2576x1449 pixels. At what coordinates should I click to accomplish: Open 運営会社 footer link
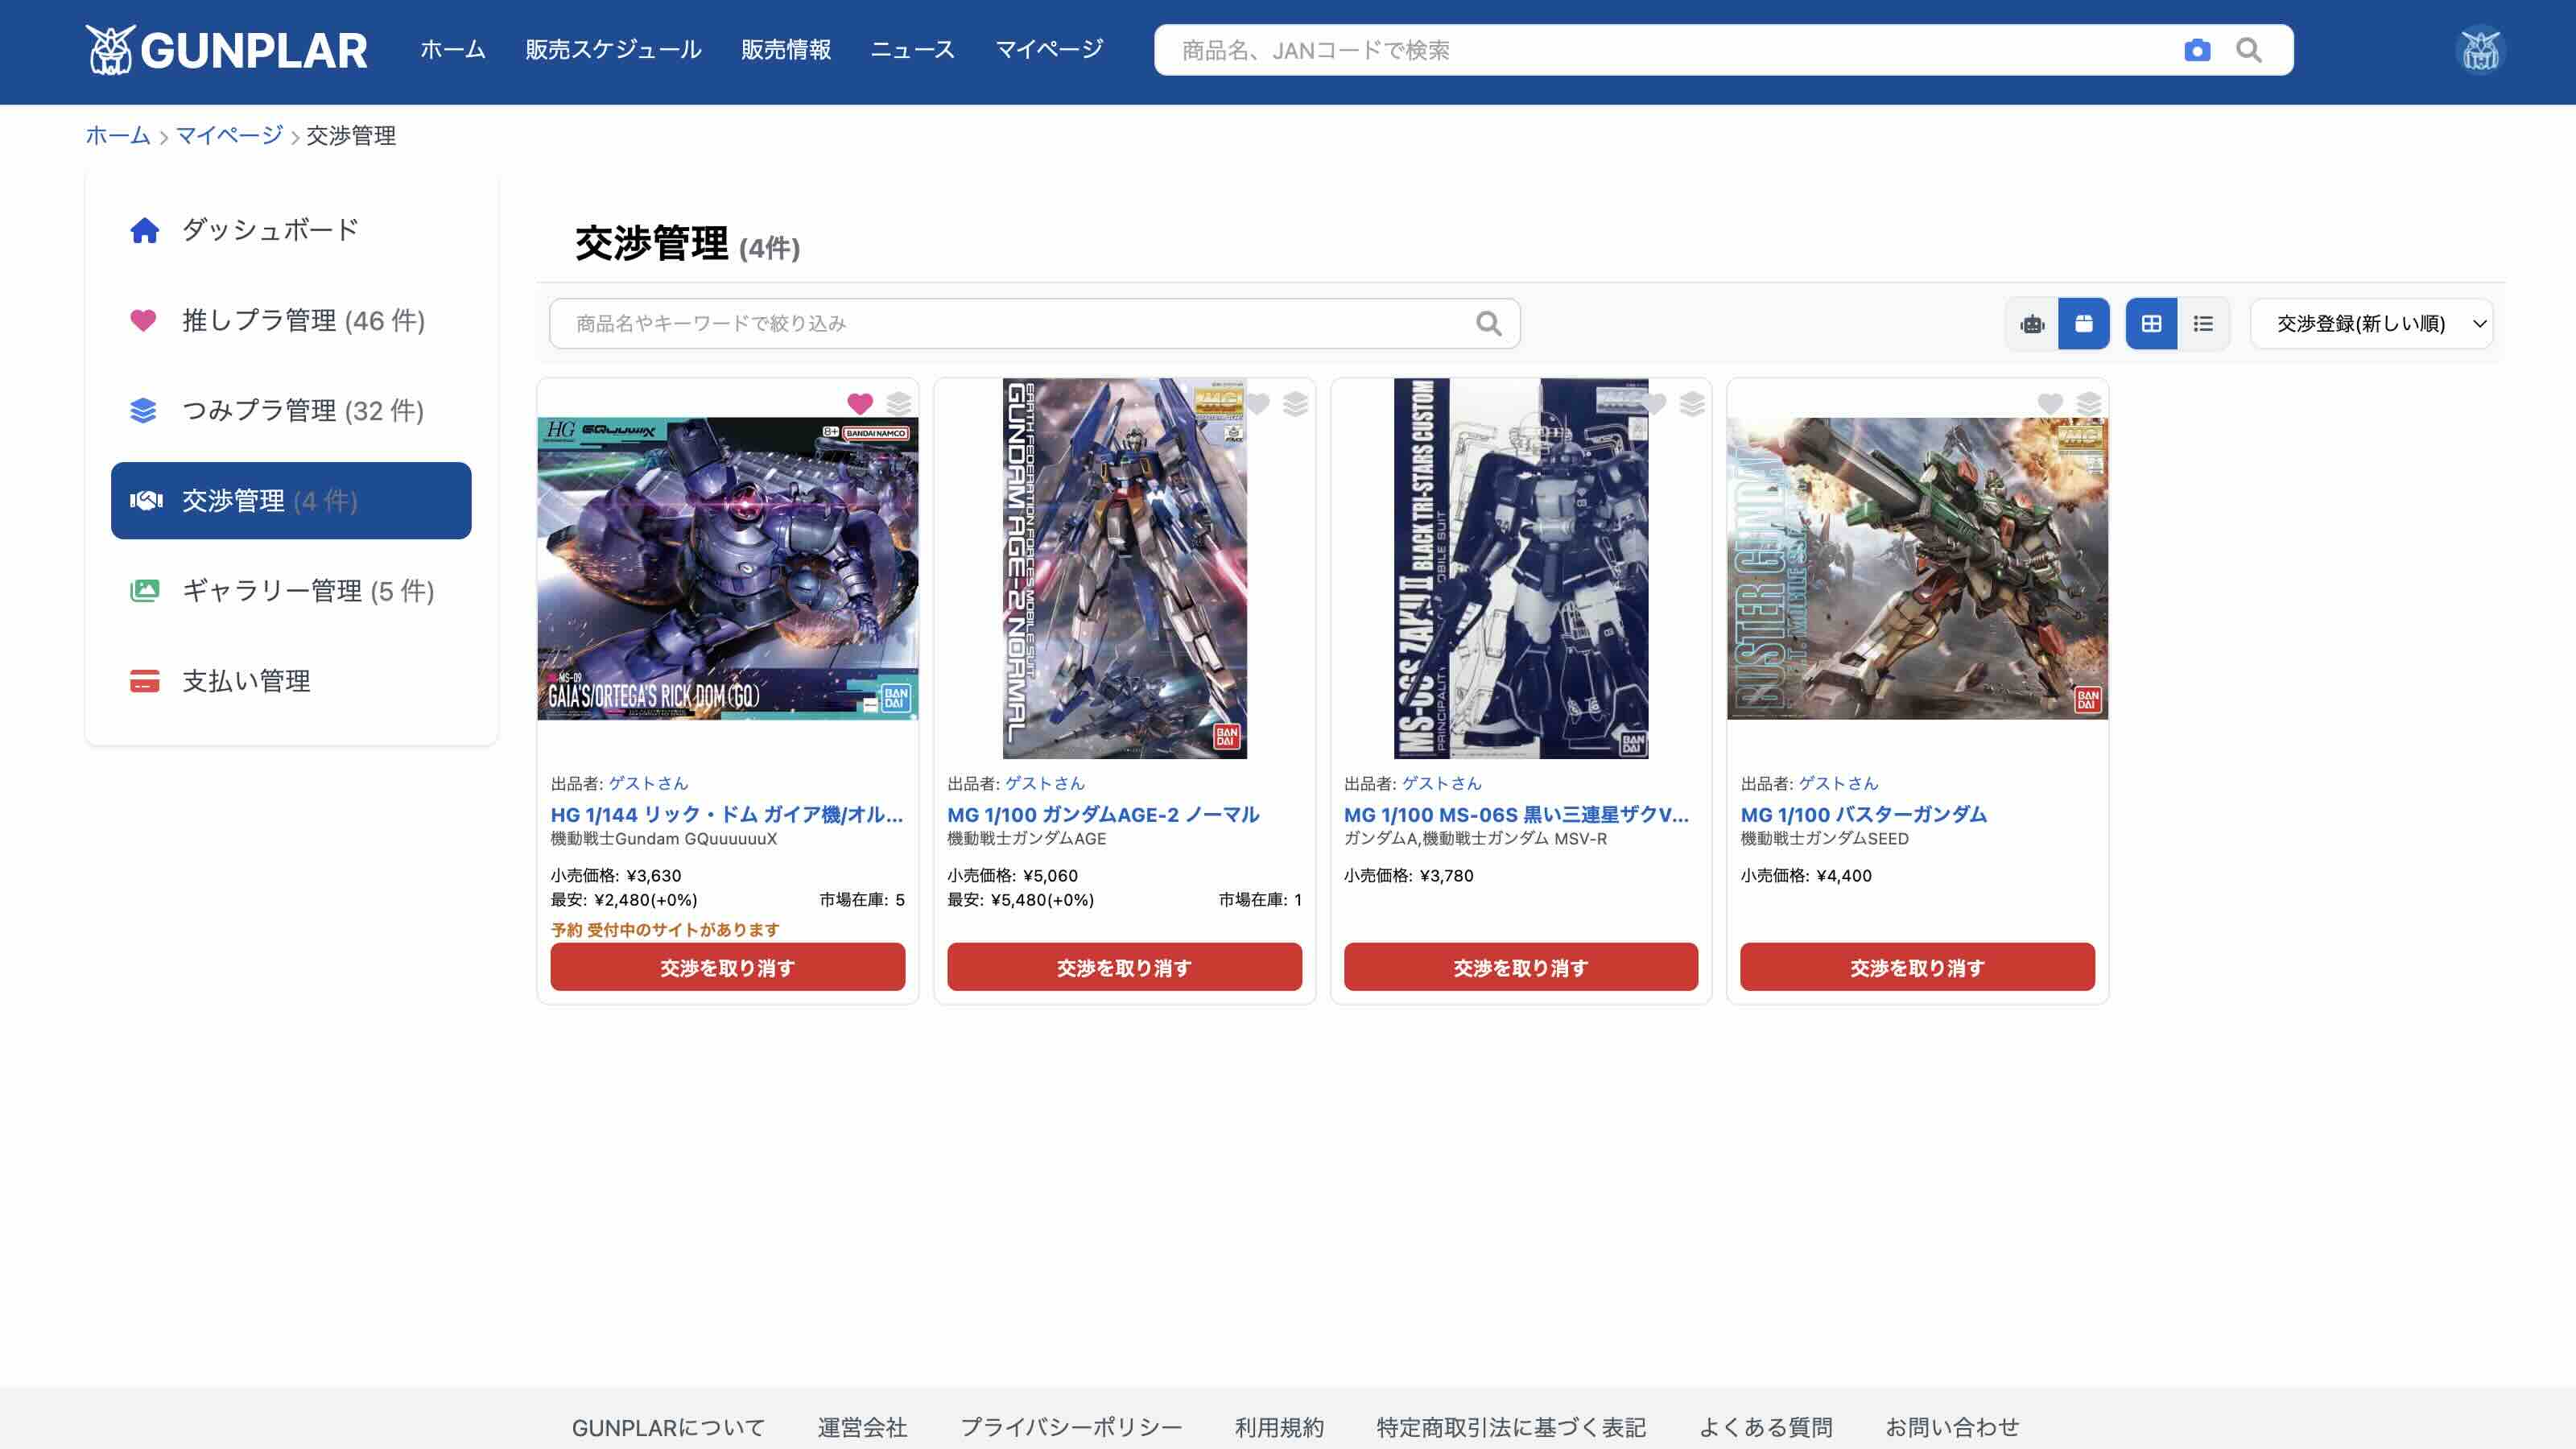(862, 1427)
